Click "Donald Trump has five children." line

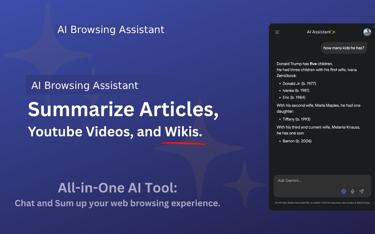point(305,64)
